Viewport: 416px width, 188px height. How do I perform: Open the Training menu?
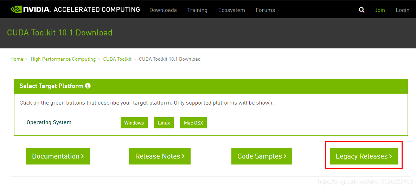click(x=197, y=10)
